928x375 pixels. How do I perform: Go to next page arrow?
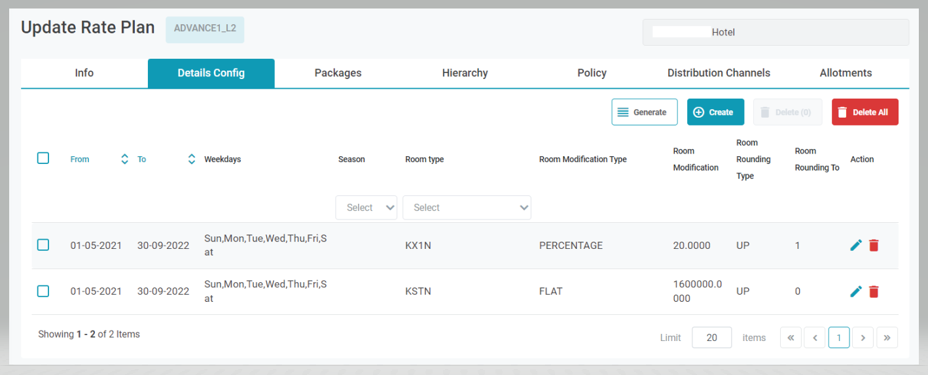point(863,338)
